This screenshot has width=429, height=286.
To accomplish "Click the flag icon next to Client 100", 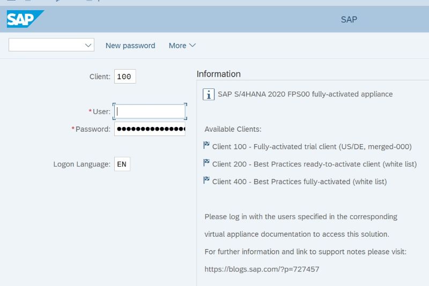I will click(x=206, y=145).
